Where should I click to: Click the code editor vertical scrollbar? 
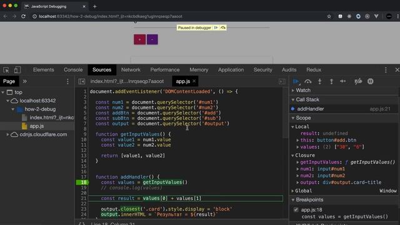pos(285,112)
